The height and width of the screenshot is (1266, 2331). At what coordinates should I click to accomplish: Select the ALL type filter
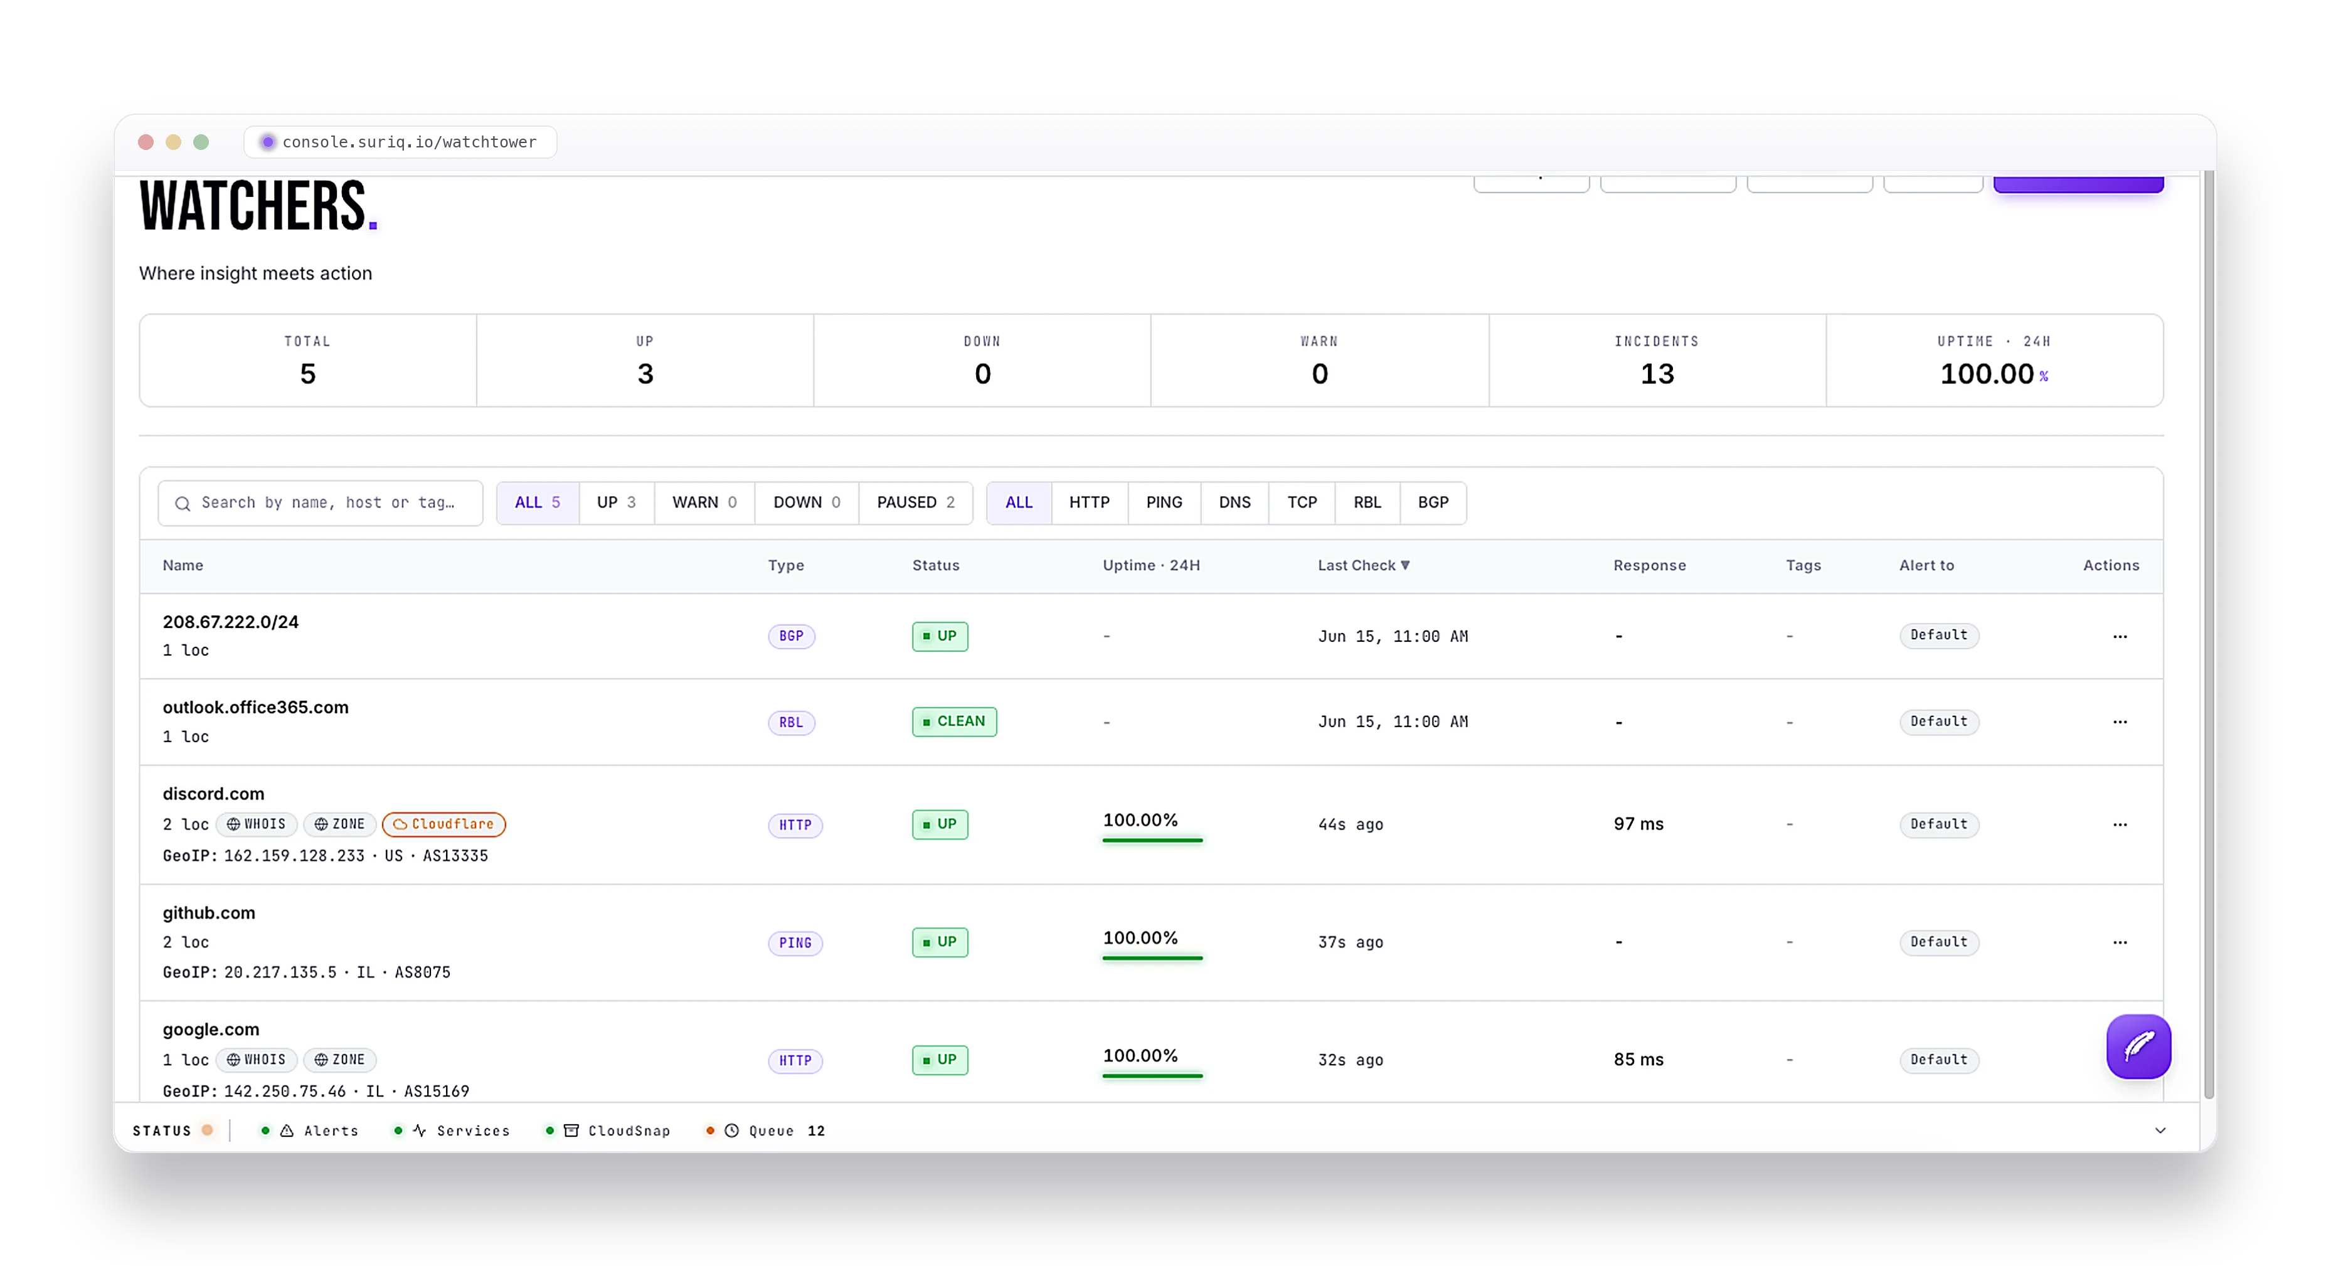coord(1019,503)
